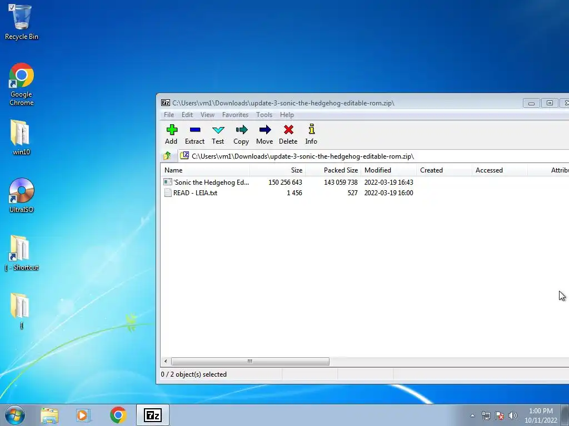This screenshot has width=569, height=426.
Task: Show hidden system tray icons arrow
Action: click(472, 415)
